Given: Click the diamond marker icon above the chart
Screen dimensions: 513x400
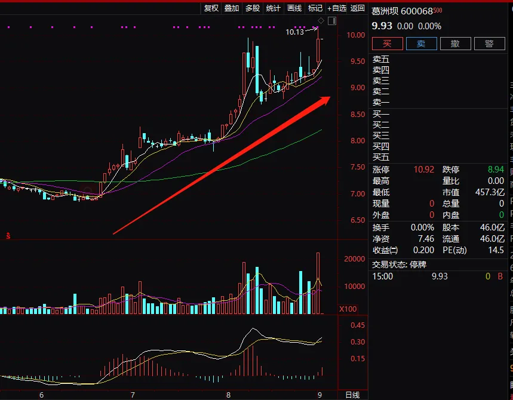Looking at the screenshot, I should (x=322, y=21).
